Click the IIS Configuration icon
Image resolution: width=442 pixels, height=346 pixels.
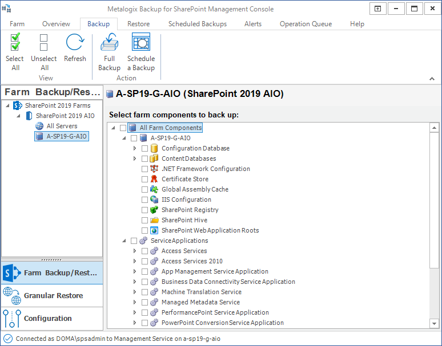154,200
